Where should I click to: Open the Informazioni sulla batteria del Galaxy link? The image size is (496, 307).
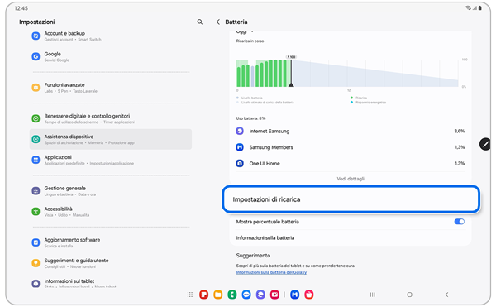tap(271, 272)
